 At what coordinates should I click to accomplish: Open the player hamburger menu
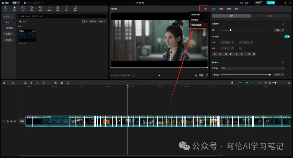click(205, 9)
